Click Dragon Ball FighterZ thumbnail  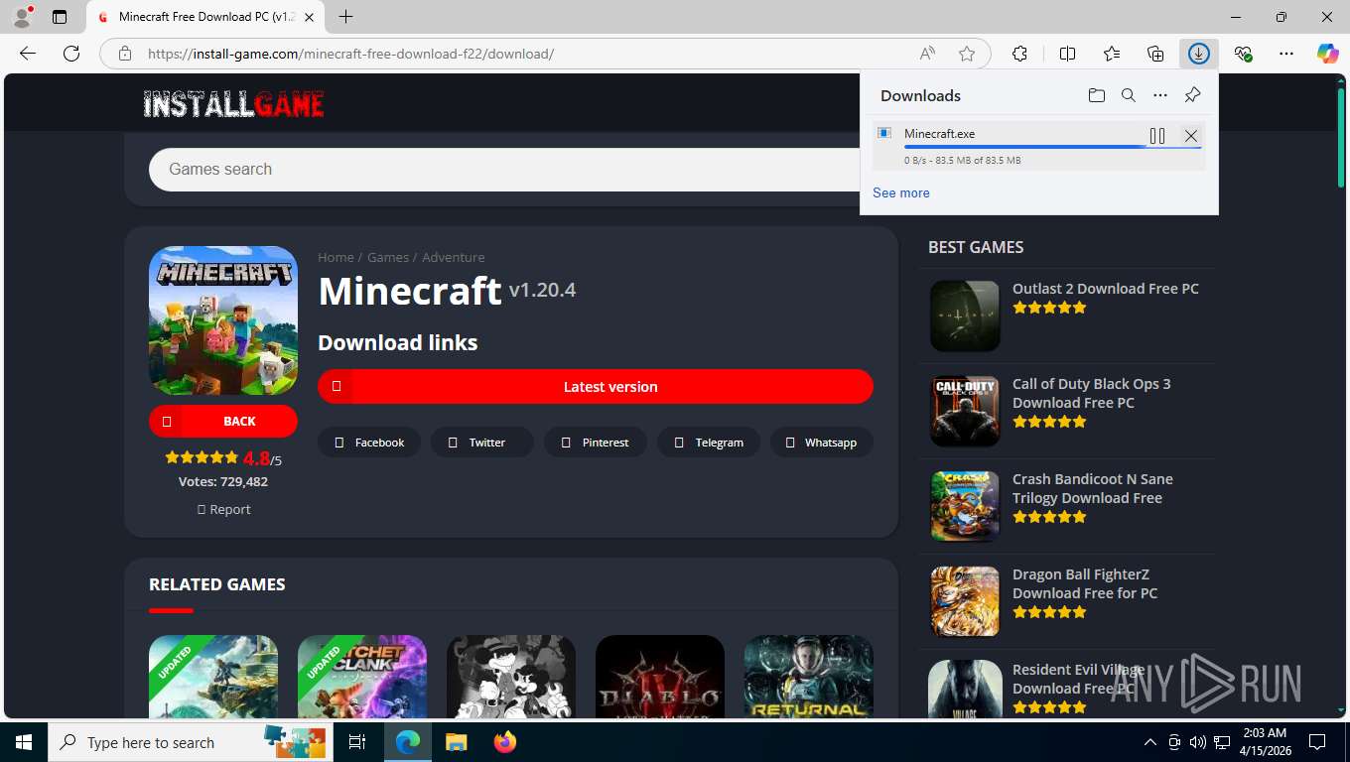pos(965,601)
